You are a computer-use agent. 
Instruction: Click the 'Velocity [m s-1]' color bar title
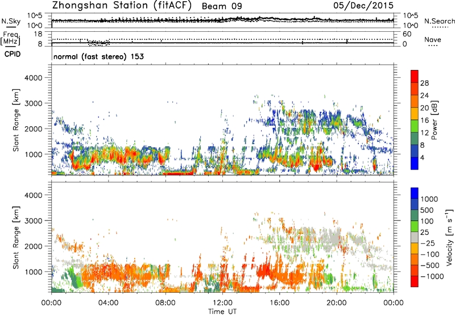click(x=449, y=237)
